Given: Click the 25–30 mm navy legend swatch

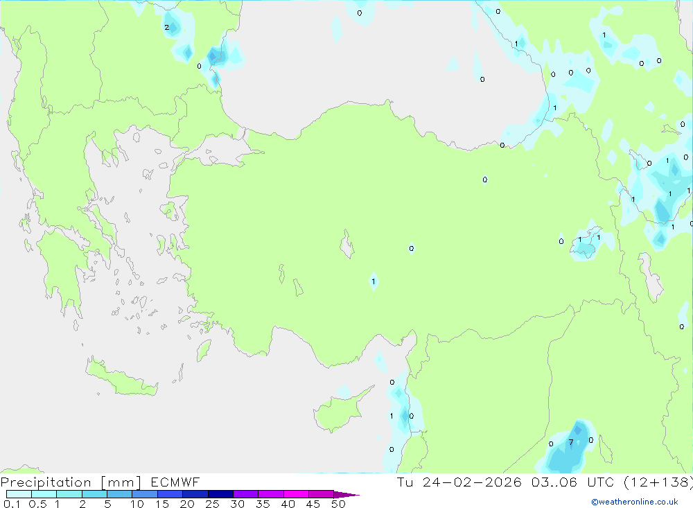Looking at the screenshot, I should tap(220, 494).
